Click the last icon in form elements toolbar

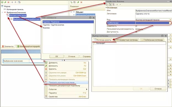[19, 2]
